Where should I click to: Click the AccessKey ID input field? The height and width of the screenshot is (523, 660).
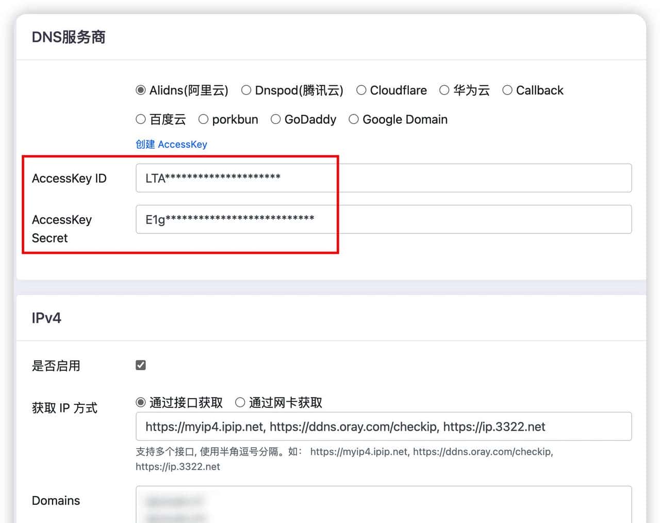click(x=361, y=178)
